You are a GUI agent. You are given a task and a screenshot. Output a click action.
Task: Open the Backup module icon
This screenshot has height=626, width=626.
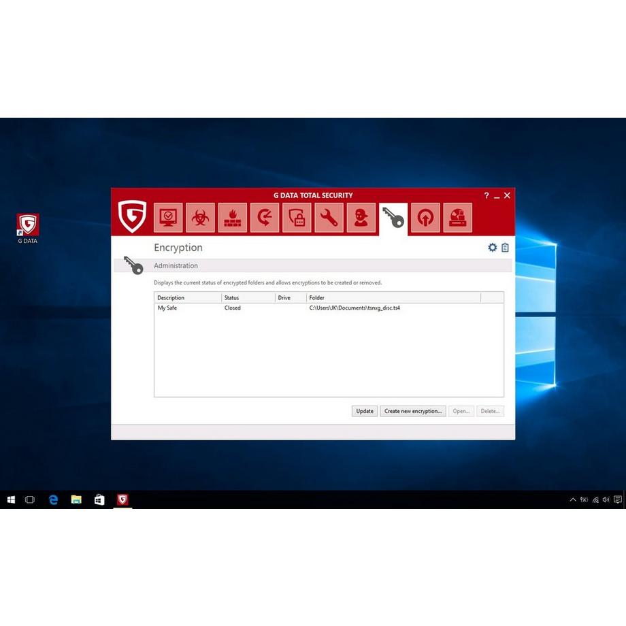tap(265, 217)
